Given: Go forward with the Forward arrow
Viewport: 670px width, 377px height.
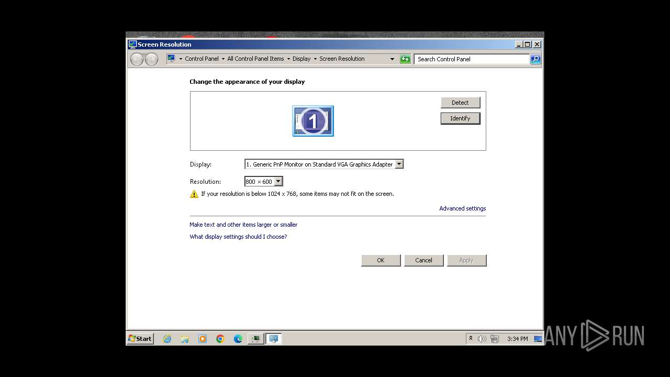Looking at the screenshot, I should pos(151,59).
